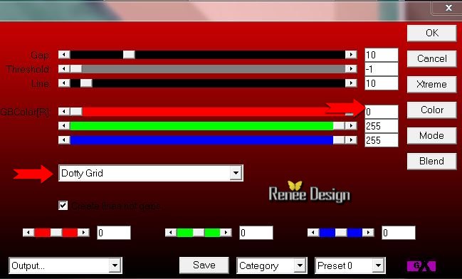Viewport: 462px width, 279px height.
Task: Click the Gap slider handle
Action: 129,55
